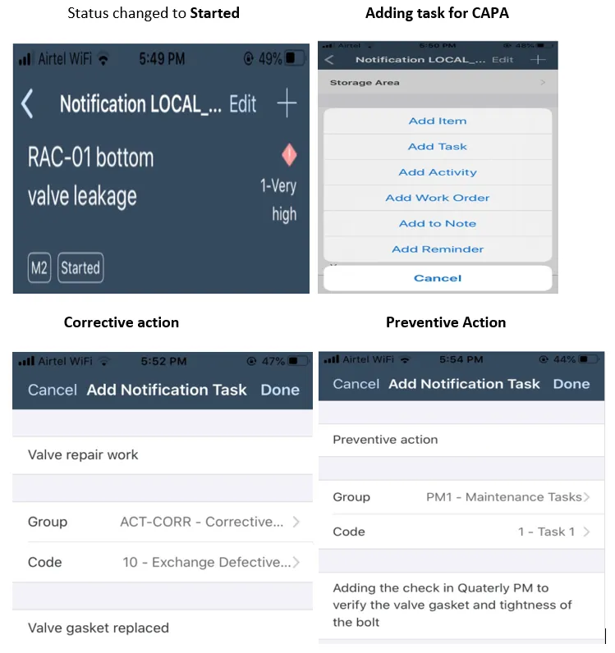Choose Add Work Order from the action sheet
The image size is (615, 653).
coord(438,198)
